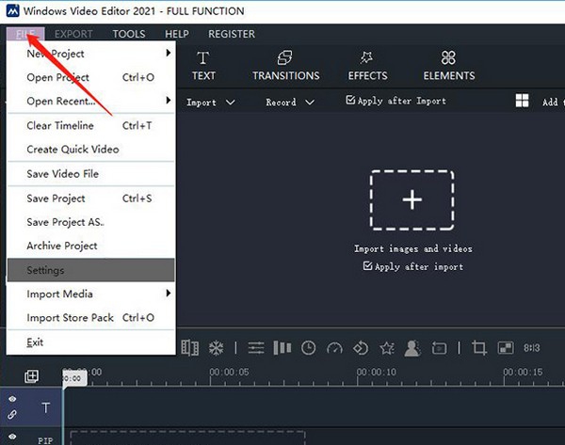Click the person silhouette icon
Screen dimensions: 565x445
412,348
